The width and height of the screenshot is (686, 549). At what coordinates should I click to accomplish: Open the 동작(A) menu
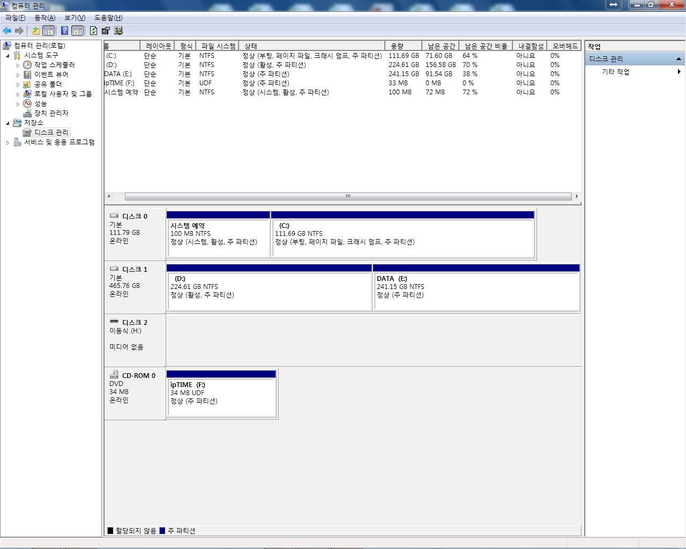click(44, 18)
